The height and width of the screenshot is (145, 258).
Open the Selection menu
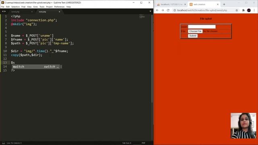tap(15, 7)
